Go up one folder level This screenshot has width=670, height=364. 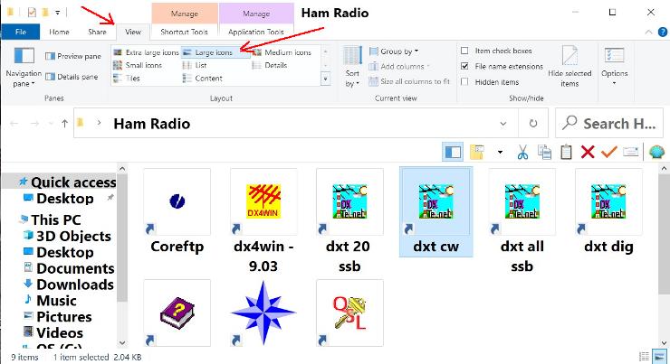[x=64, y=124]
